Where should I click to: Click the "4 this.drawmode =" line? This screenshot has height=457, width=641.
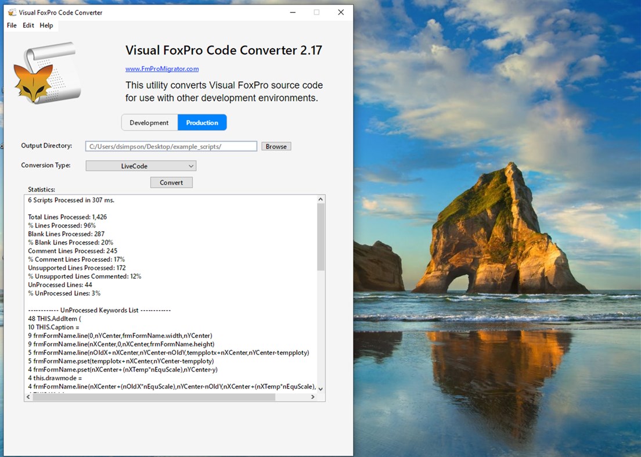pos(55,378)
